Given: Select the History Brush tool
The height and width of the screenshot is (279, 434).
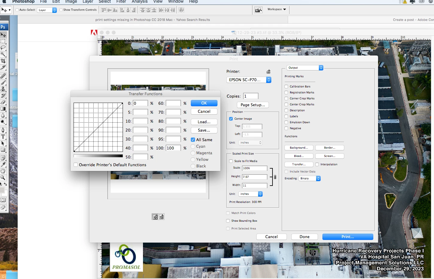Looking at the screenshot, I should tap(3, 96).
